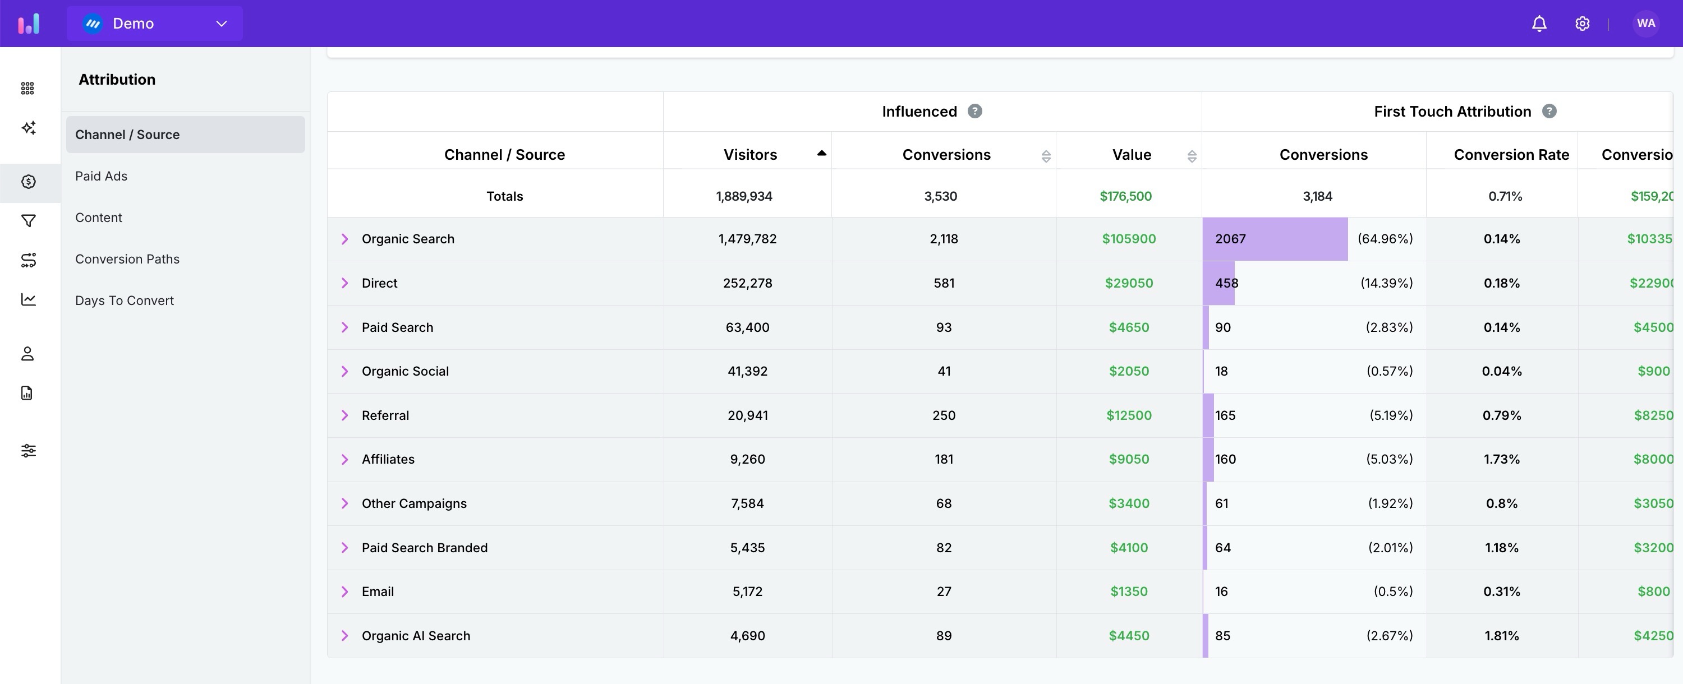Click the reports document icon in sidebar
This screenshot has height=684, width=1683.
pyautogui.click(x=27, y=392)
